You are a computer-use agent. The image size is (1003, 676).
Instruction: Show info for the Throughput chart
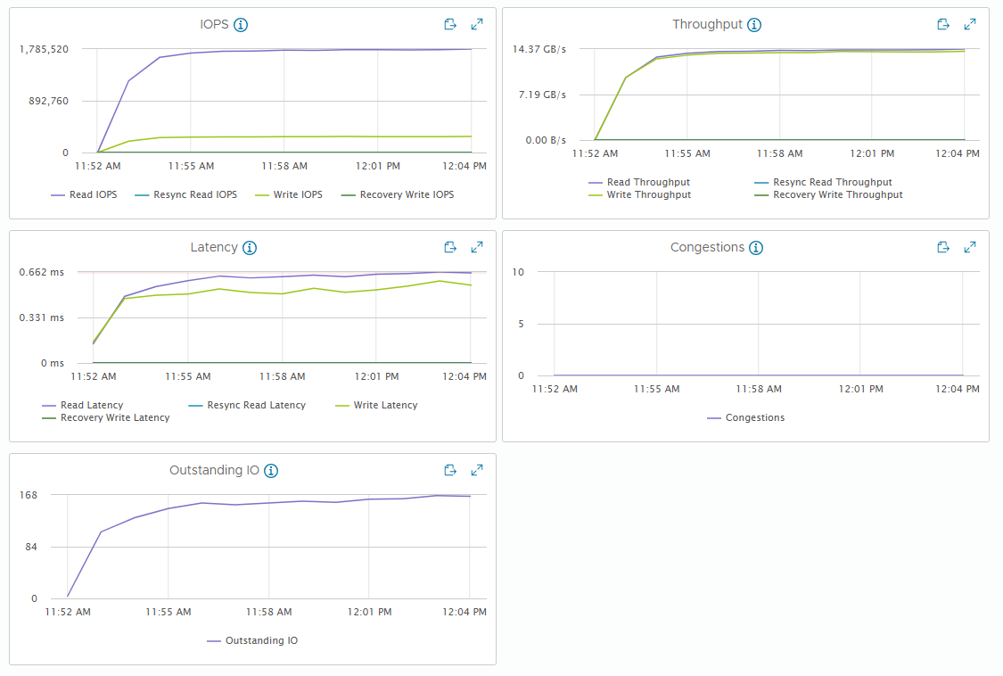point(754,25)
